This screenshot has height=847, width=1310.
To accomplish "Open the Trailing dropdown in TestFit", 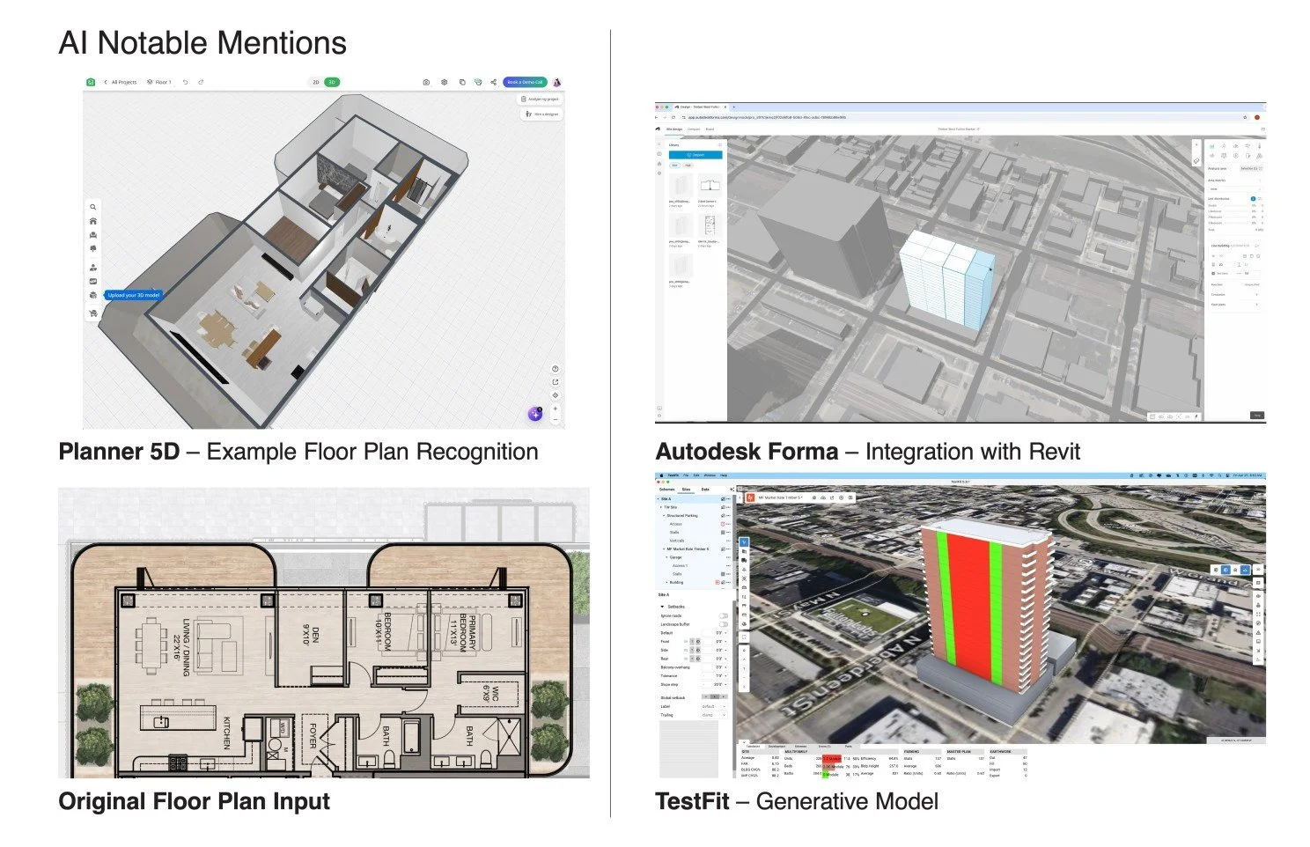I will click(713, 715).
